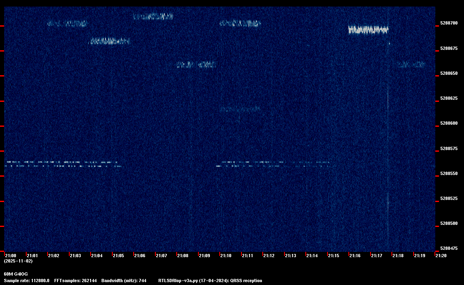The image size is (464, 285).
Task: Click the 21:14 time axis label
Action: (x=312, y=256)
